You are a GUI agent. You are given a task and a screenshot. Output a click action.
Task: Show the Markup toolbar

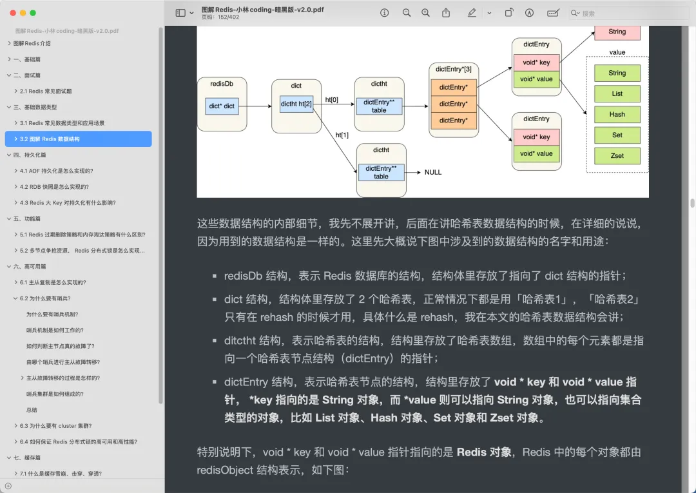(530, 13)
